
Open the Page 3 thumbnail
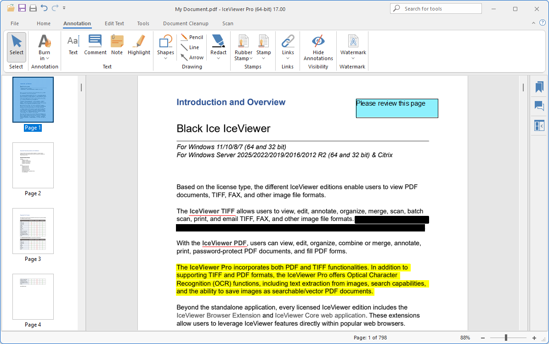click(x=33, y=231)
